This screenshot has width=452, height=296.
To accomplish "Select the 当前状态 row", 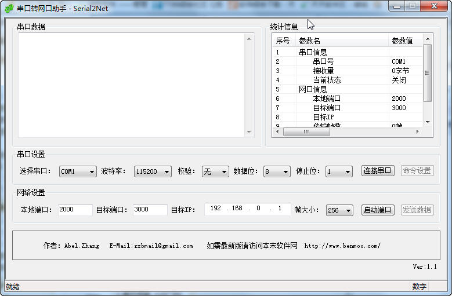I will tap(348, 80).
